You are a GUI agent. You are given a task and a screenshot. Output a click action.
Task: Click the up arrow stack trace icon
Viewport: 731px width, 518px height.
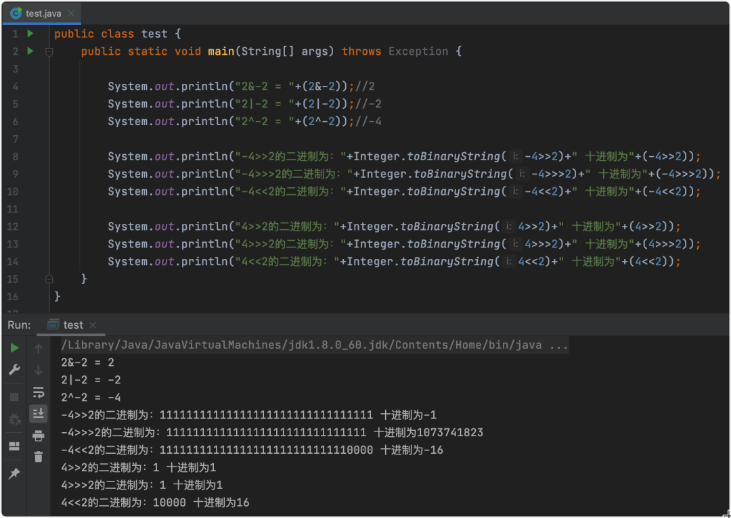tap(39, 349)
